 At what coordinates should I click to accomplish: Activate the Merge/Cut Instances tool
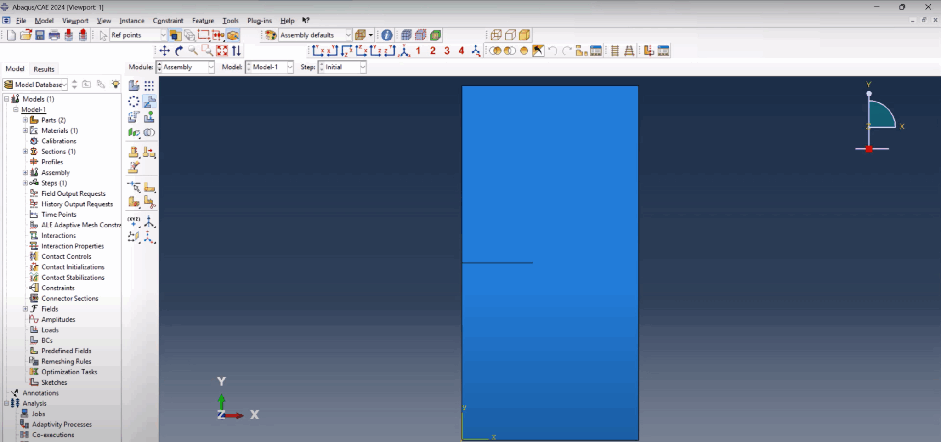pos(149,133)
